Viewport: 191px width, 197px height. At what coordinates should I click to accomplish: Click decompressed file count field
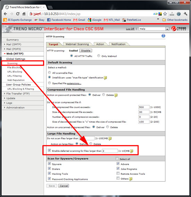tap(144, 107)
